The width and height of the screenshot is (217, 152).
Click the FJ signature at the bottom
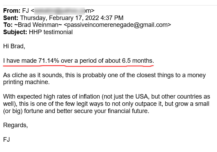7,140
